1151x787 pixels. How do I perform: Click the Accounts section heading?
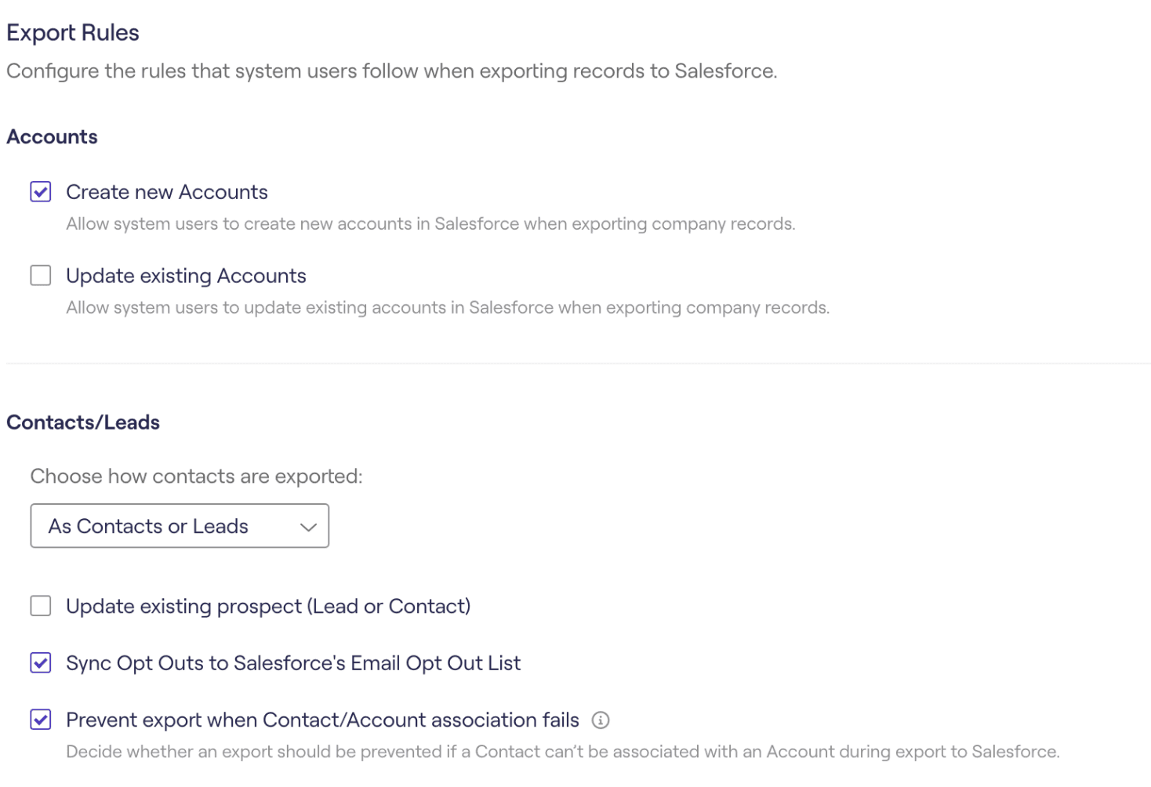pos(53,137)
